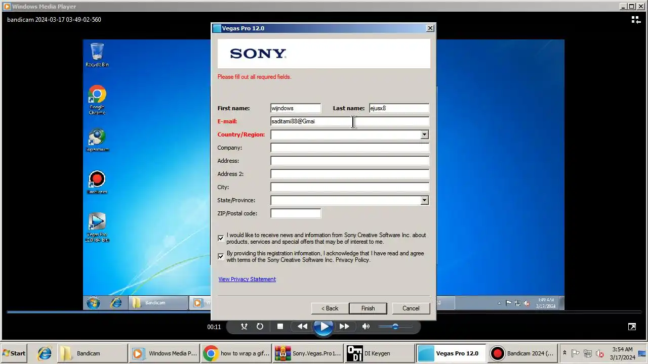The image size is (648, 364).
Task: Open the View Privacy Statement link
Action: pos(247,279)
